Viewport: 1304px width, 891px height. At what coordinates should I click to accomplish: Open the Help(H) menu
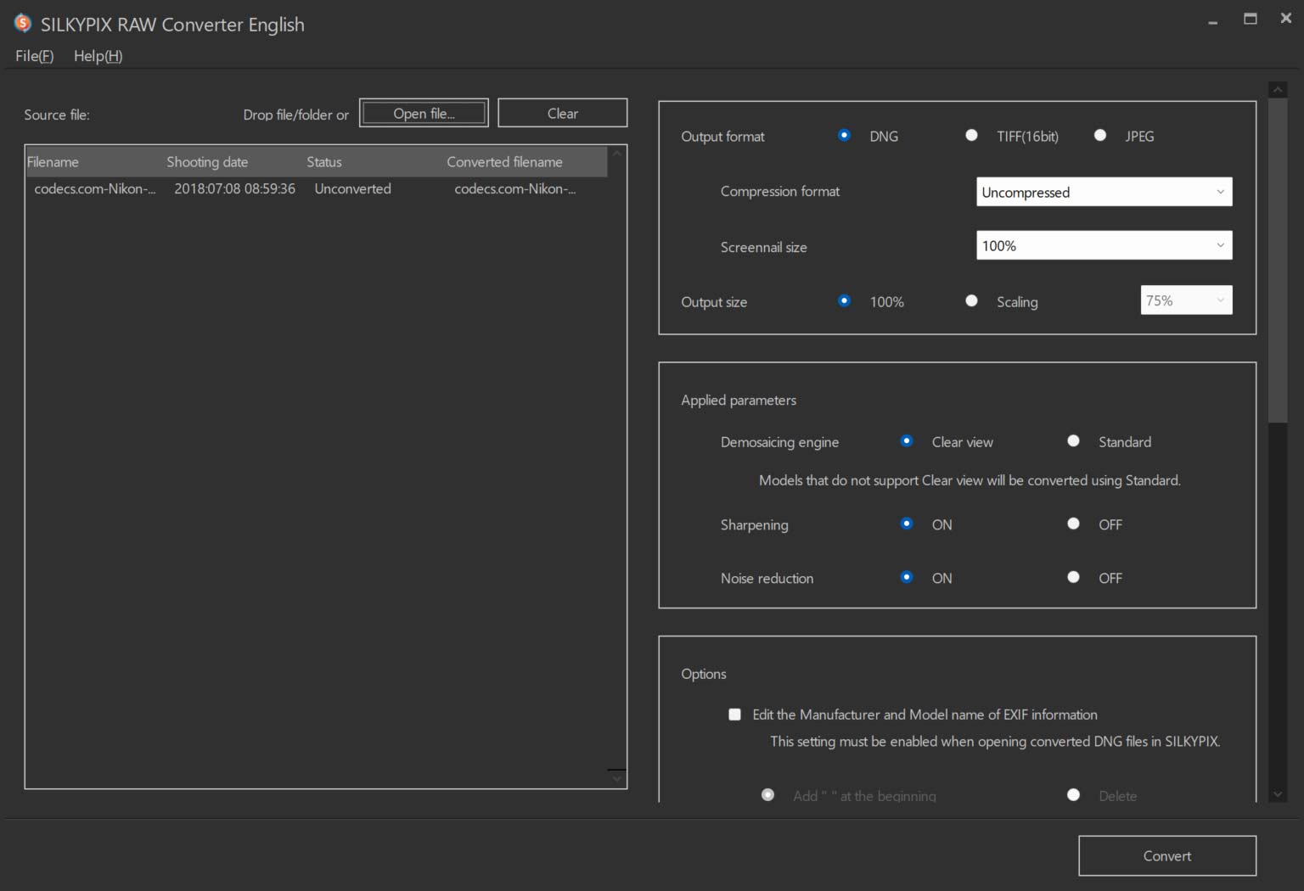click(98, 56)
